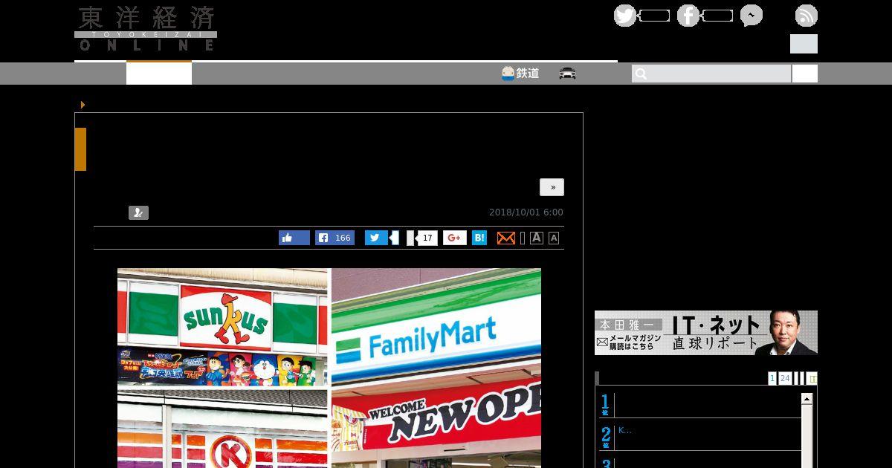Select the small font size A icon
Viewport: 892px width, 468px height.
click(554, 238)
